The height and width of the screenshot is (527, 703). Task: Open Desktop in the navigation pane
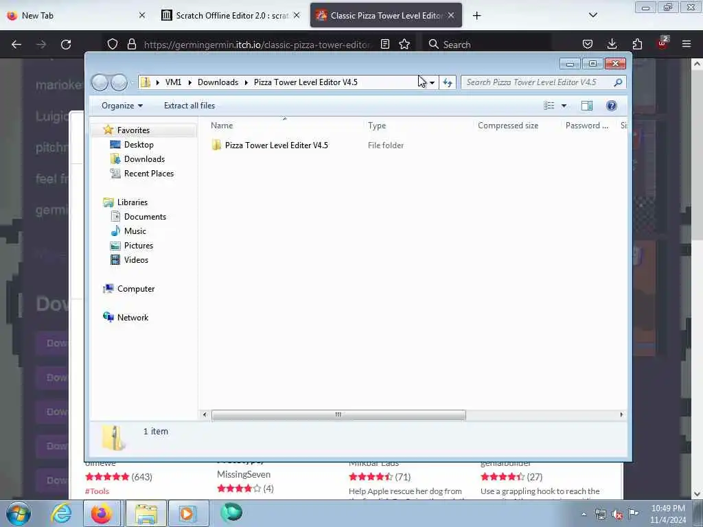coord(139,145)
